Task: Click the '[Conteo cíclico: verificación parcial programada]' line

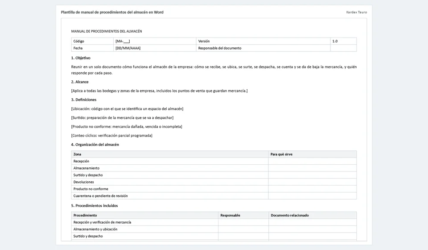Action: [x=111, y=136]
